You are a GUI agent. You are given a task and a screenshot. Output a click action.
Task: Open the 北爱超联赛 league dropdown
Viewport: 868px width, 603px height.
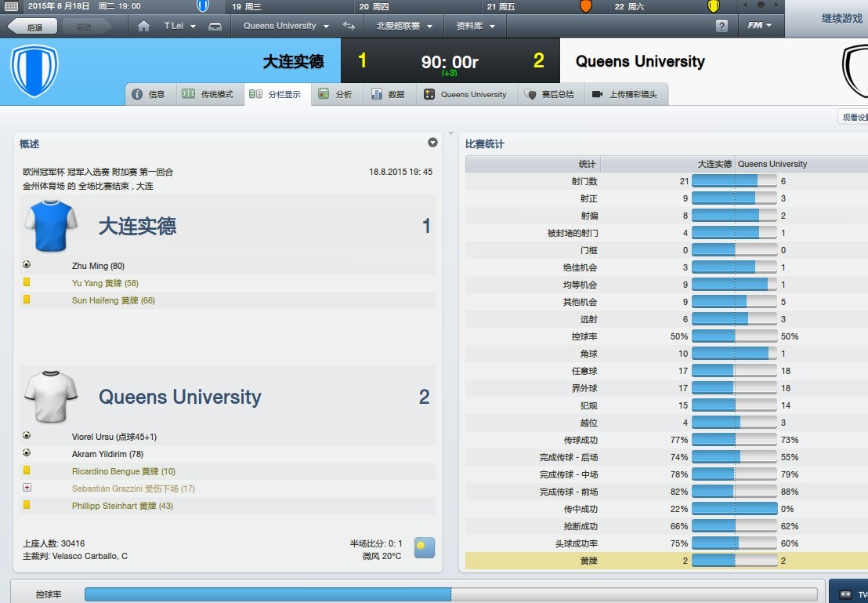(x=403, y=26)
